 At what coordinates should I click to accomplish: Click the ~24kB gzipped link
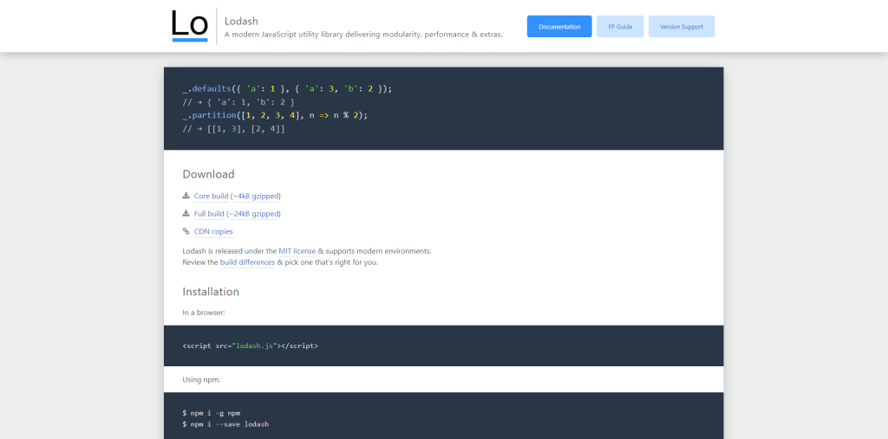point(254,214)
